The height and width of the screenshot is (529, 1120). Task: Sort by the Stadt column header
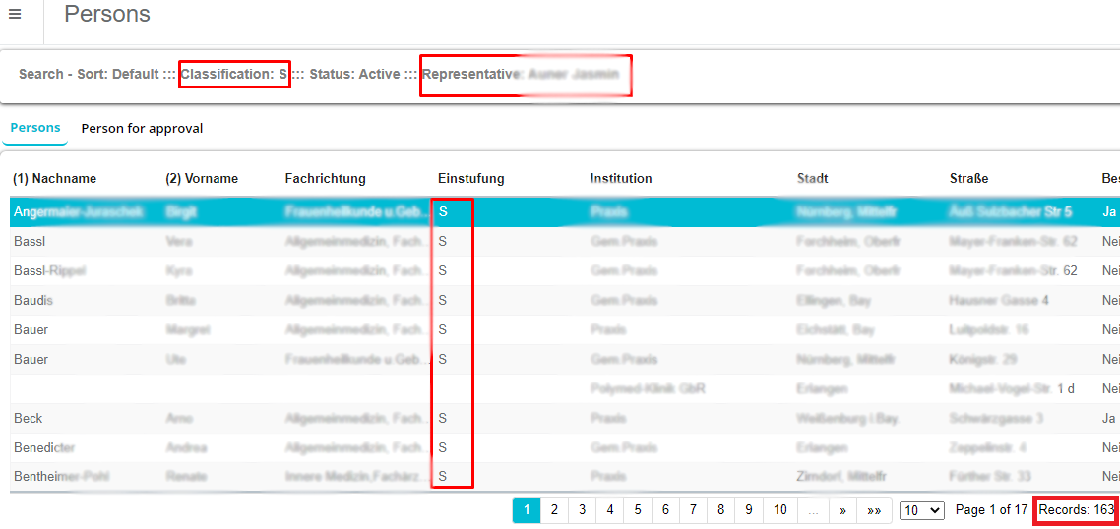[x=813, y=179]
